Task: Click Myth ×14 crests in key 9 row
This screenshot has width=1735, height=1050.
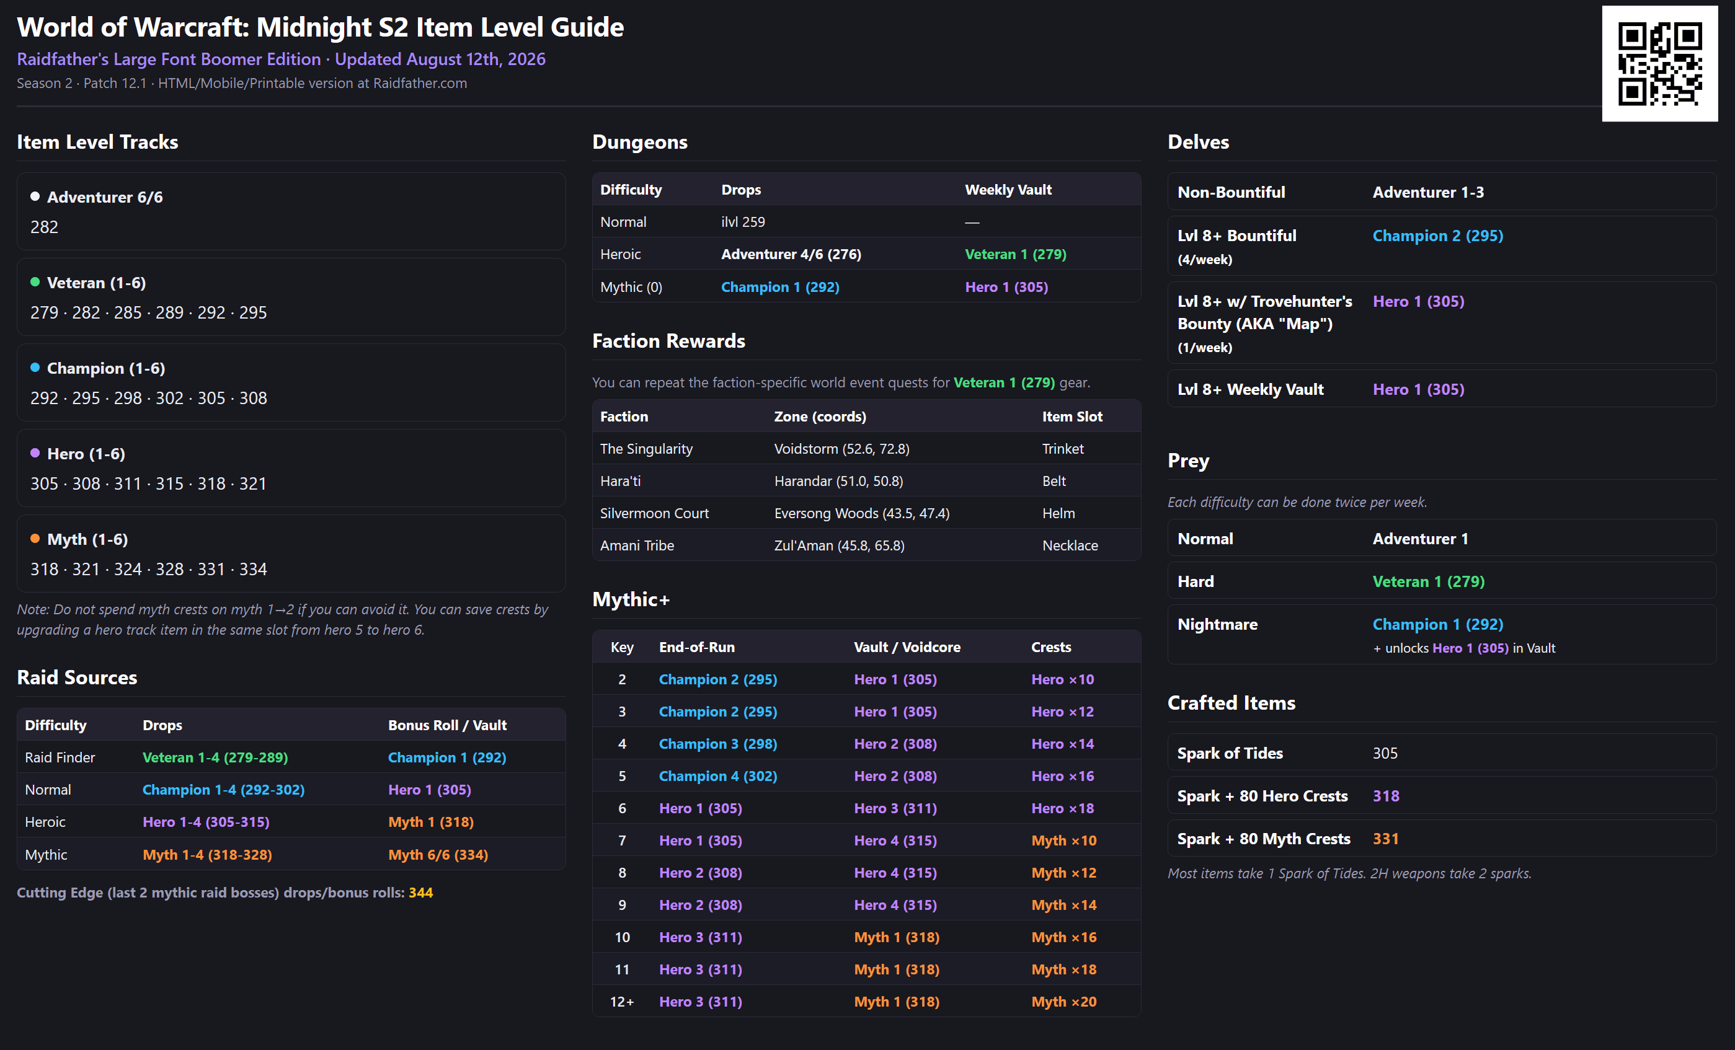Action: coord(1064,905)
